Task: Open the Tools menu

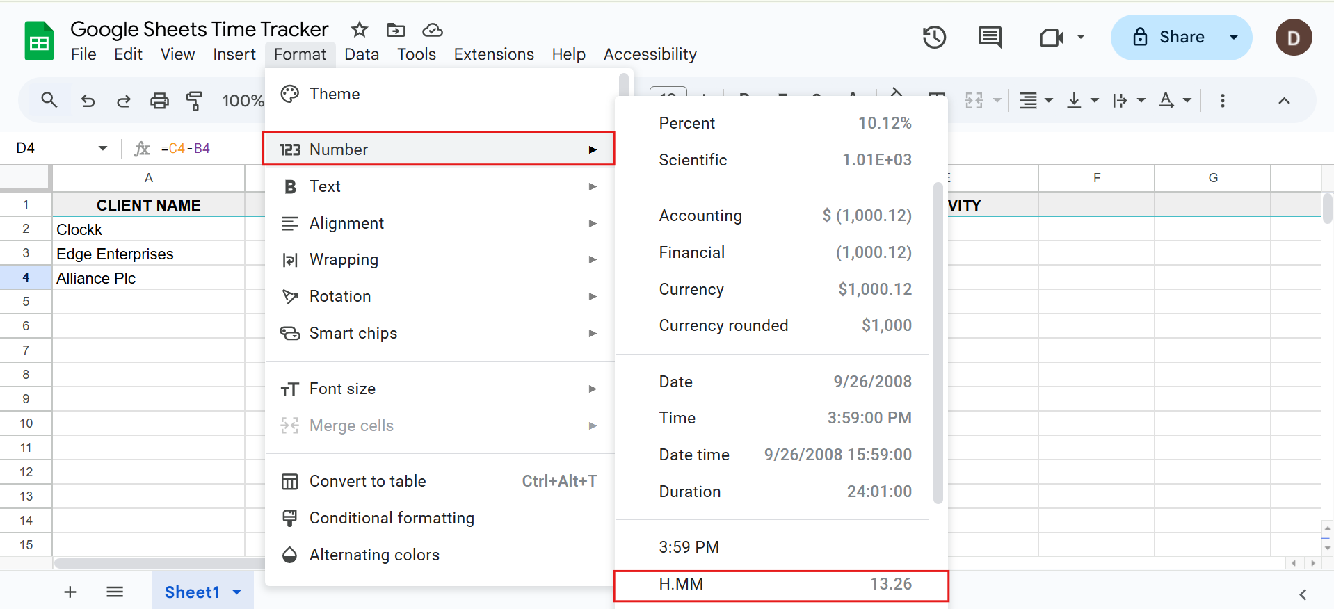Action: pos(417,54)
